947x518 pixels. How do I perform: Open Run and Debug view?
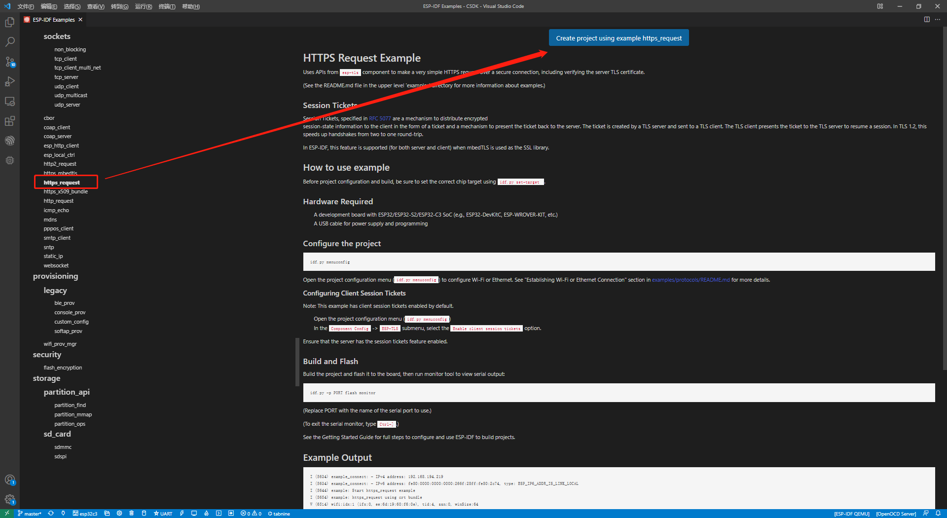coord(10,81)
